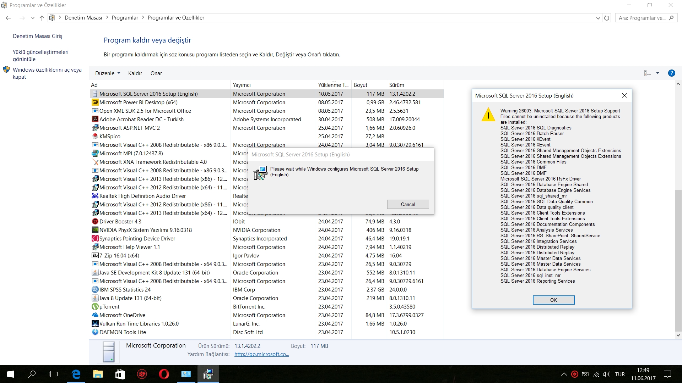
Task: Open Denetim Masası Giriş link
Action: (37, 36)
